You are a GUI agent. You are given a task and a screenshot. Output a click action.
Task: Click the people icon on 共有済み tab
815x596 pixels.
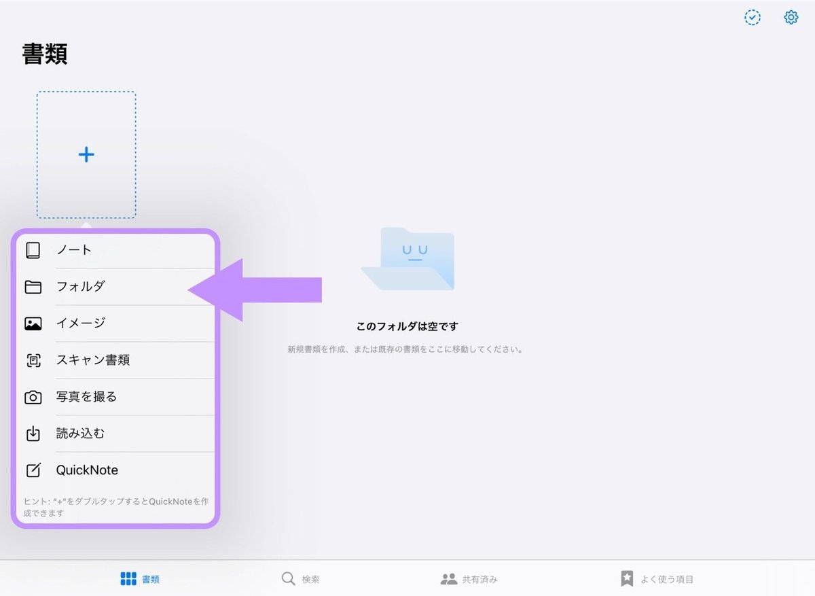(x=448, y=578)
